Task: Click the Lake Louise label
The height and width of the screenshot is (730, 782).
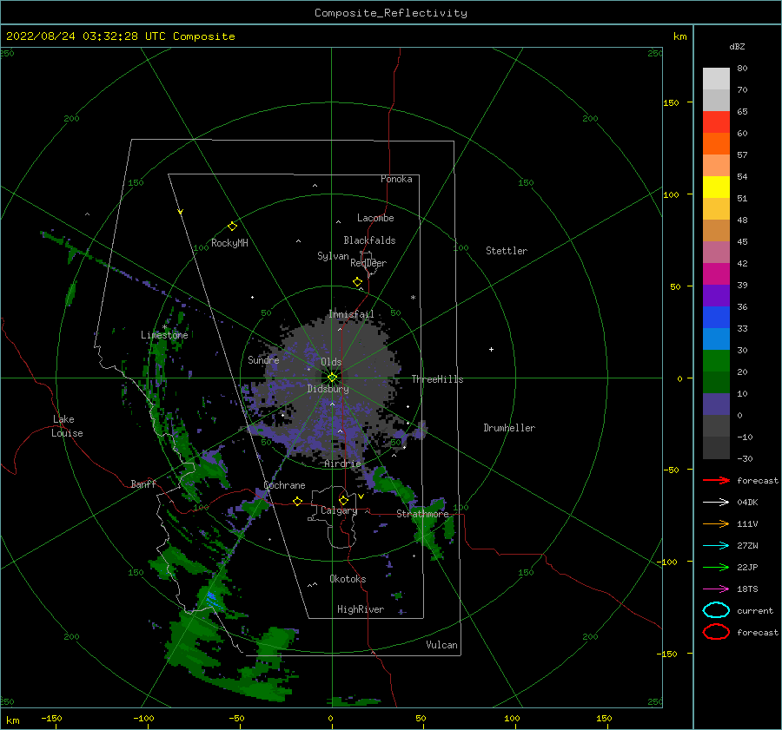Action: [x=67, y=426]
